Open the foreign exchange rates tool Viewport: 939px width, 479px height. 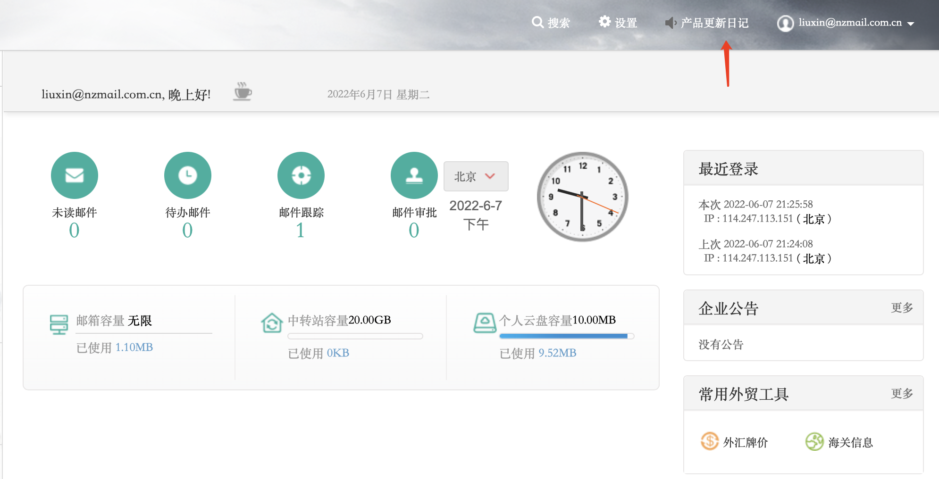(x=735, y=442)
